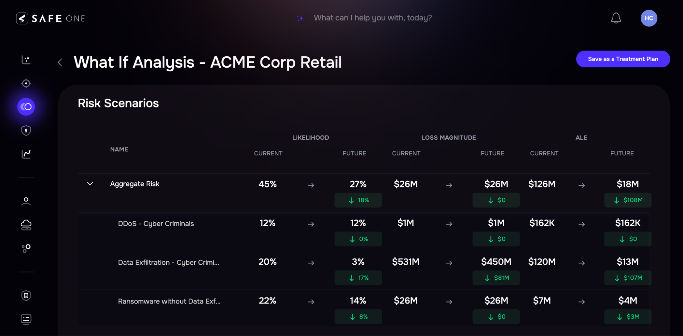
Task: Type in the AI help prompt field
Action: coord(372,18)
